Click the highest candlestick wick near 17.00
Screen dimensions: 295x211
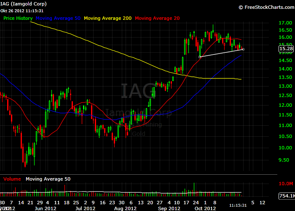coord(213,28)
